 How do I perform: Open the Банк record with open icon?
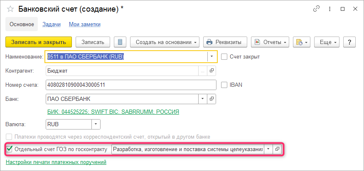212,99
